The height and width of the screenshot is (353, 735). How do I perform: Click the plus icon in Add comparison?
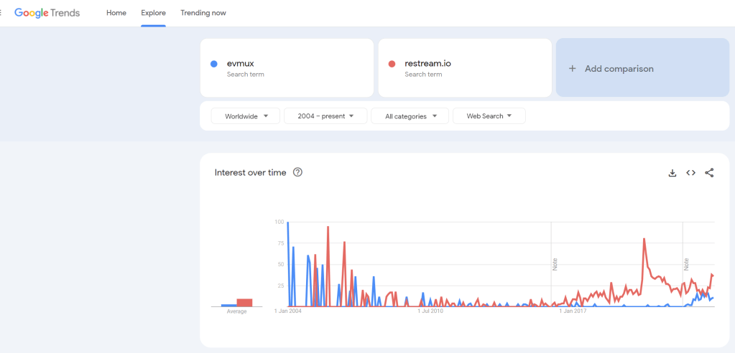pyautogui.click(x=572, y=69)
